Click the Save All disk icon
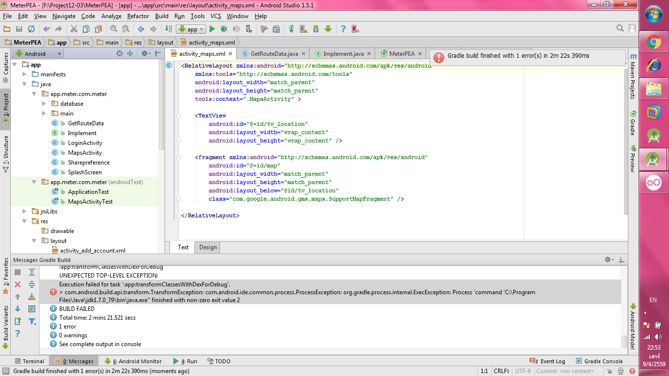 (x=19, y=29)
